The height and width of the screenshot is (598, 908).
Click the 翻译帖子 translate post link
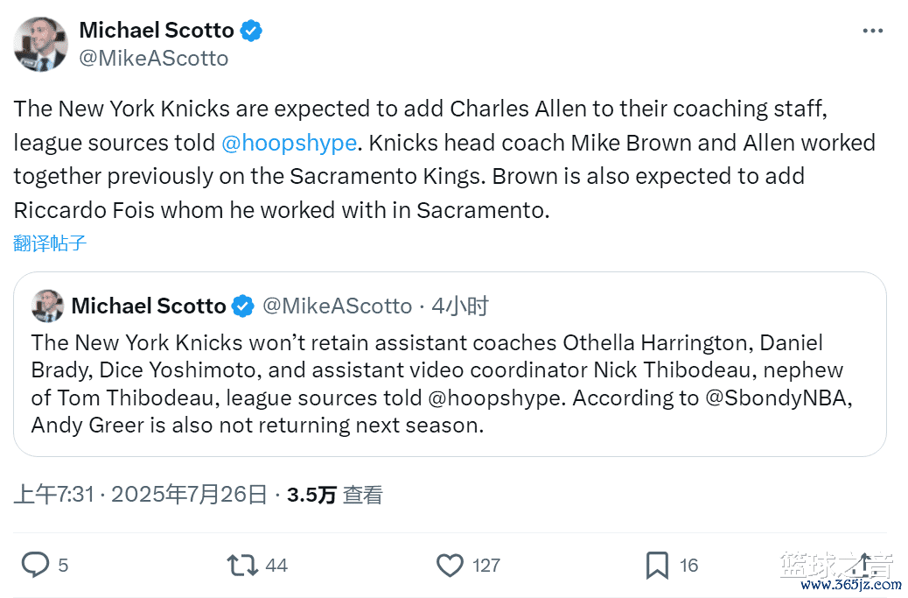(50, 243)
